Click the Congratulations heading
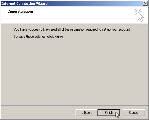The image size is (149, 120). point(20,11)
